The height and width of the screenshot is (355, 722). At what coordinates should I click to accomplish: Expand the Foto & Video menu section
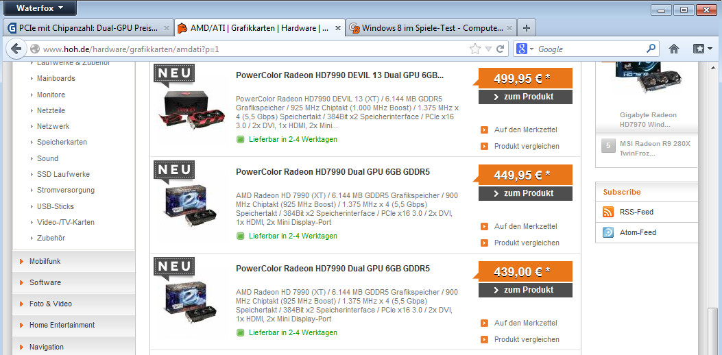[x=73, y=304]
